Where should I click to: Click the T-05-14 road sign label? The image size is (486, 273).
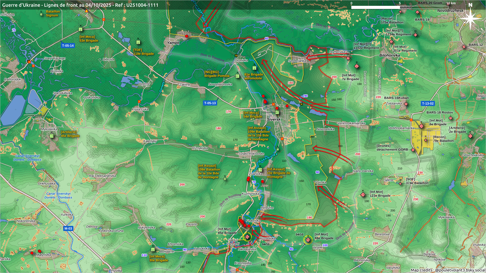[x=68, y=46]
